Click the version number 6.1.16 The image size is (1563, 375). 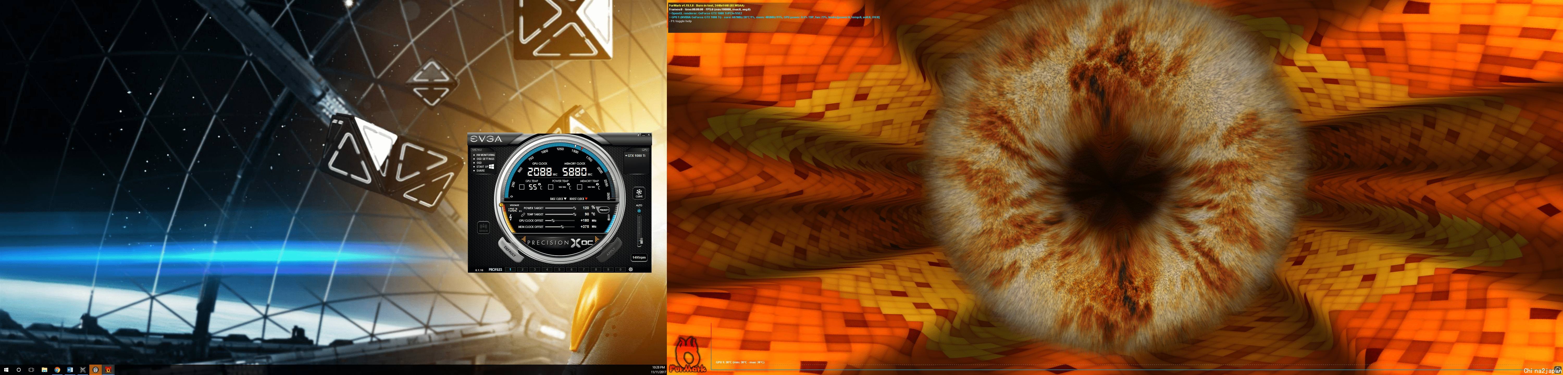pos(479,270)
